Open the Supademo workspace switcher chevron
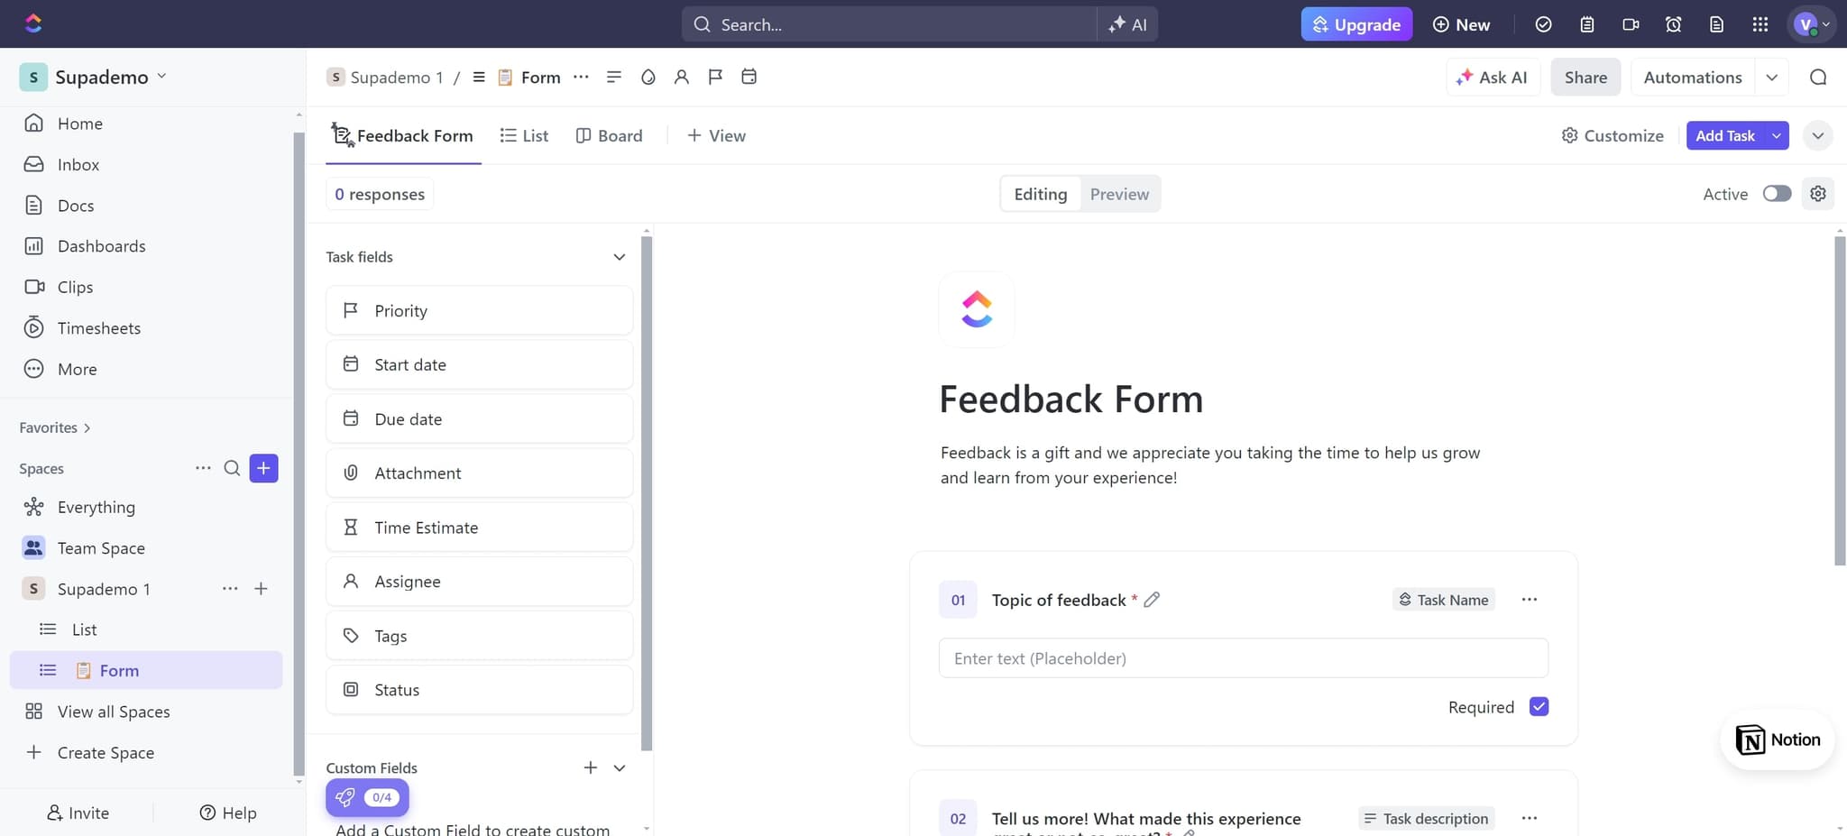Screen dimensions: 1847x836 point(162,77)
